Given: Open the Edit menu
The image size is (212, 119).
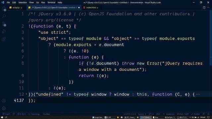Looking at the screenshot, I should pos(14,2).
